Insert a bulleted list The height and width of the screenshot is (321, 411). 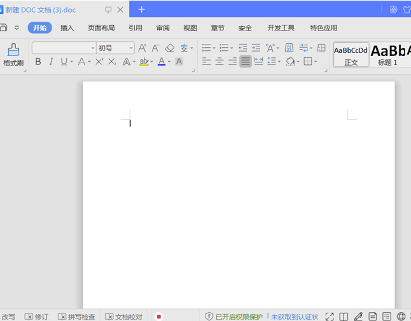pos(207,48)
